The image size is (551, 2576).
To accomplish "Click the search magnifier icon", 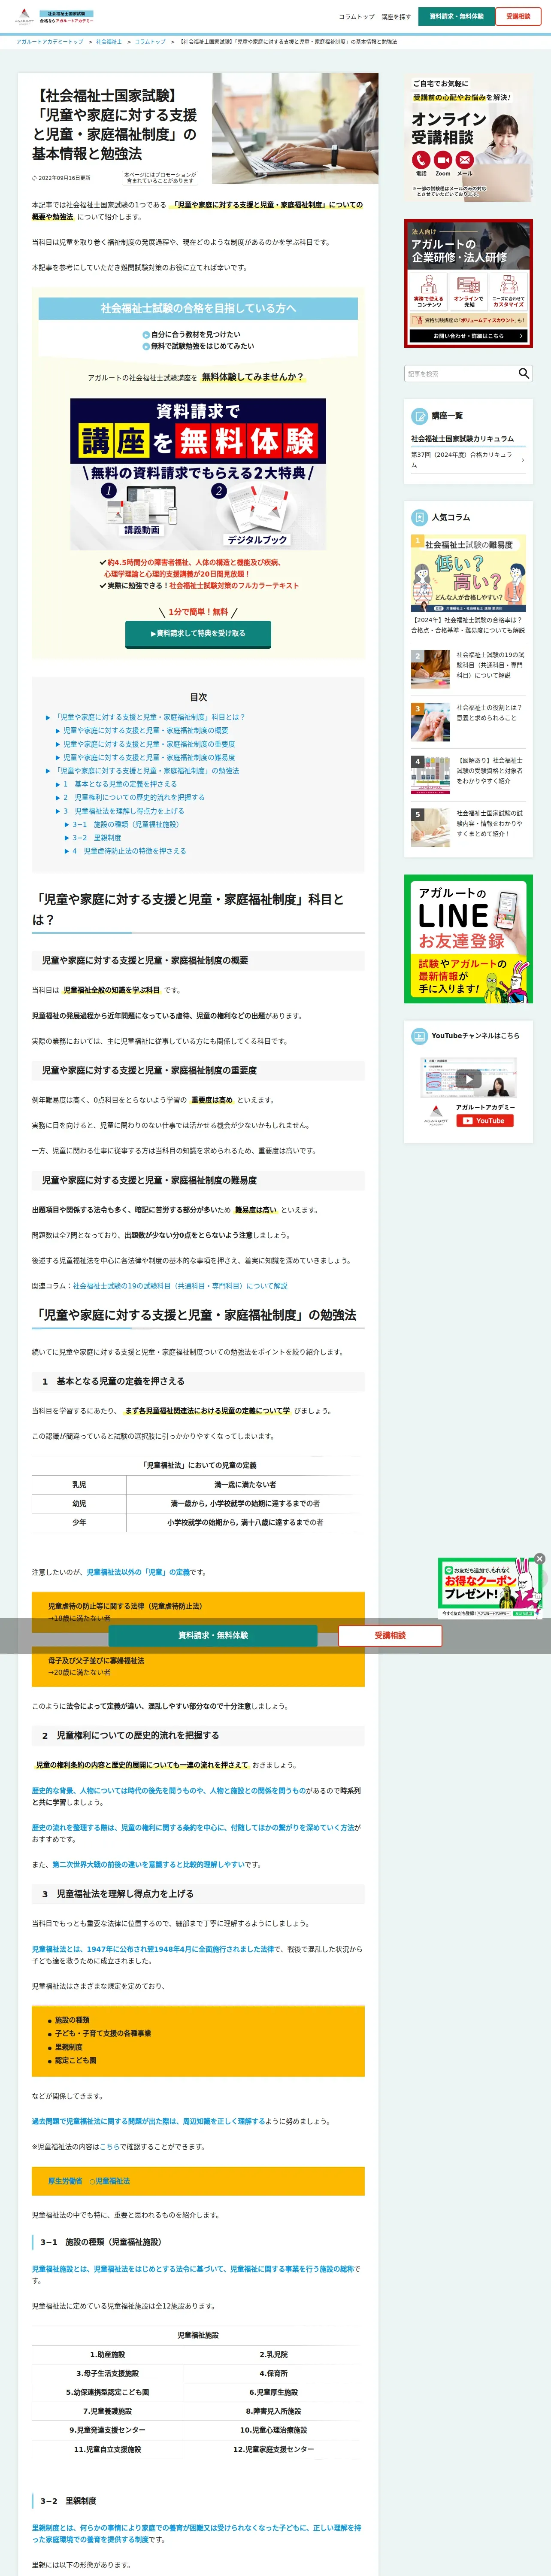I will pos(524,373).
